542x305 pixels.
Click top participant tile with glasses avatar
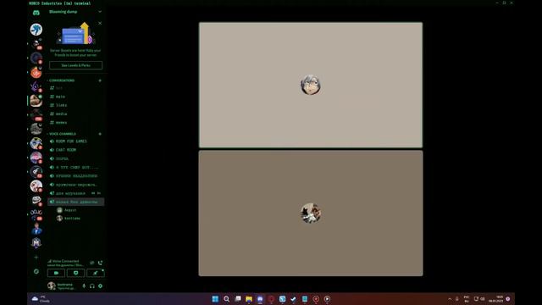311,85
